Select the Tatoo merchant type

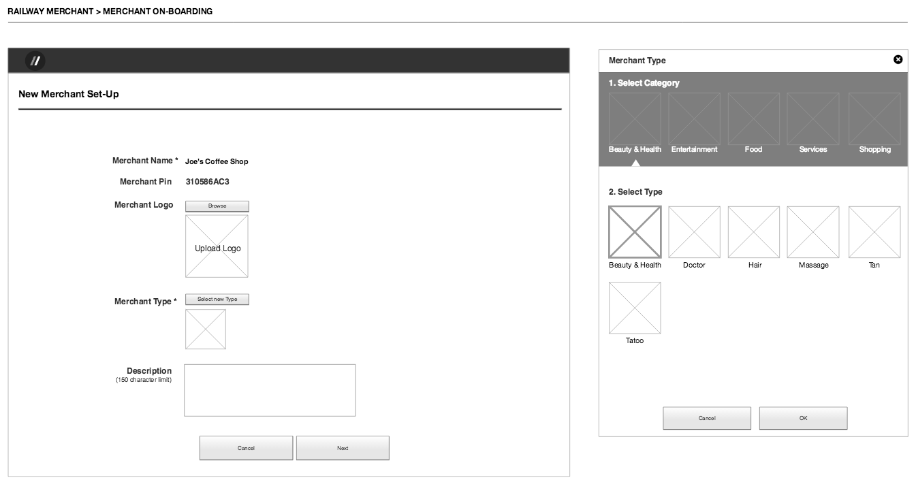point(635,308)
